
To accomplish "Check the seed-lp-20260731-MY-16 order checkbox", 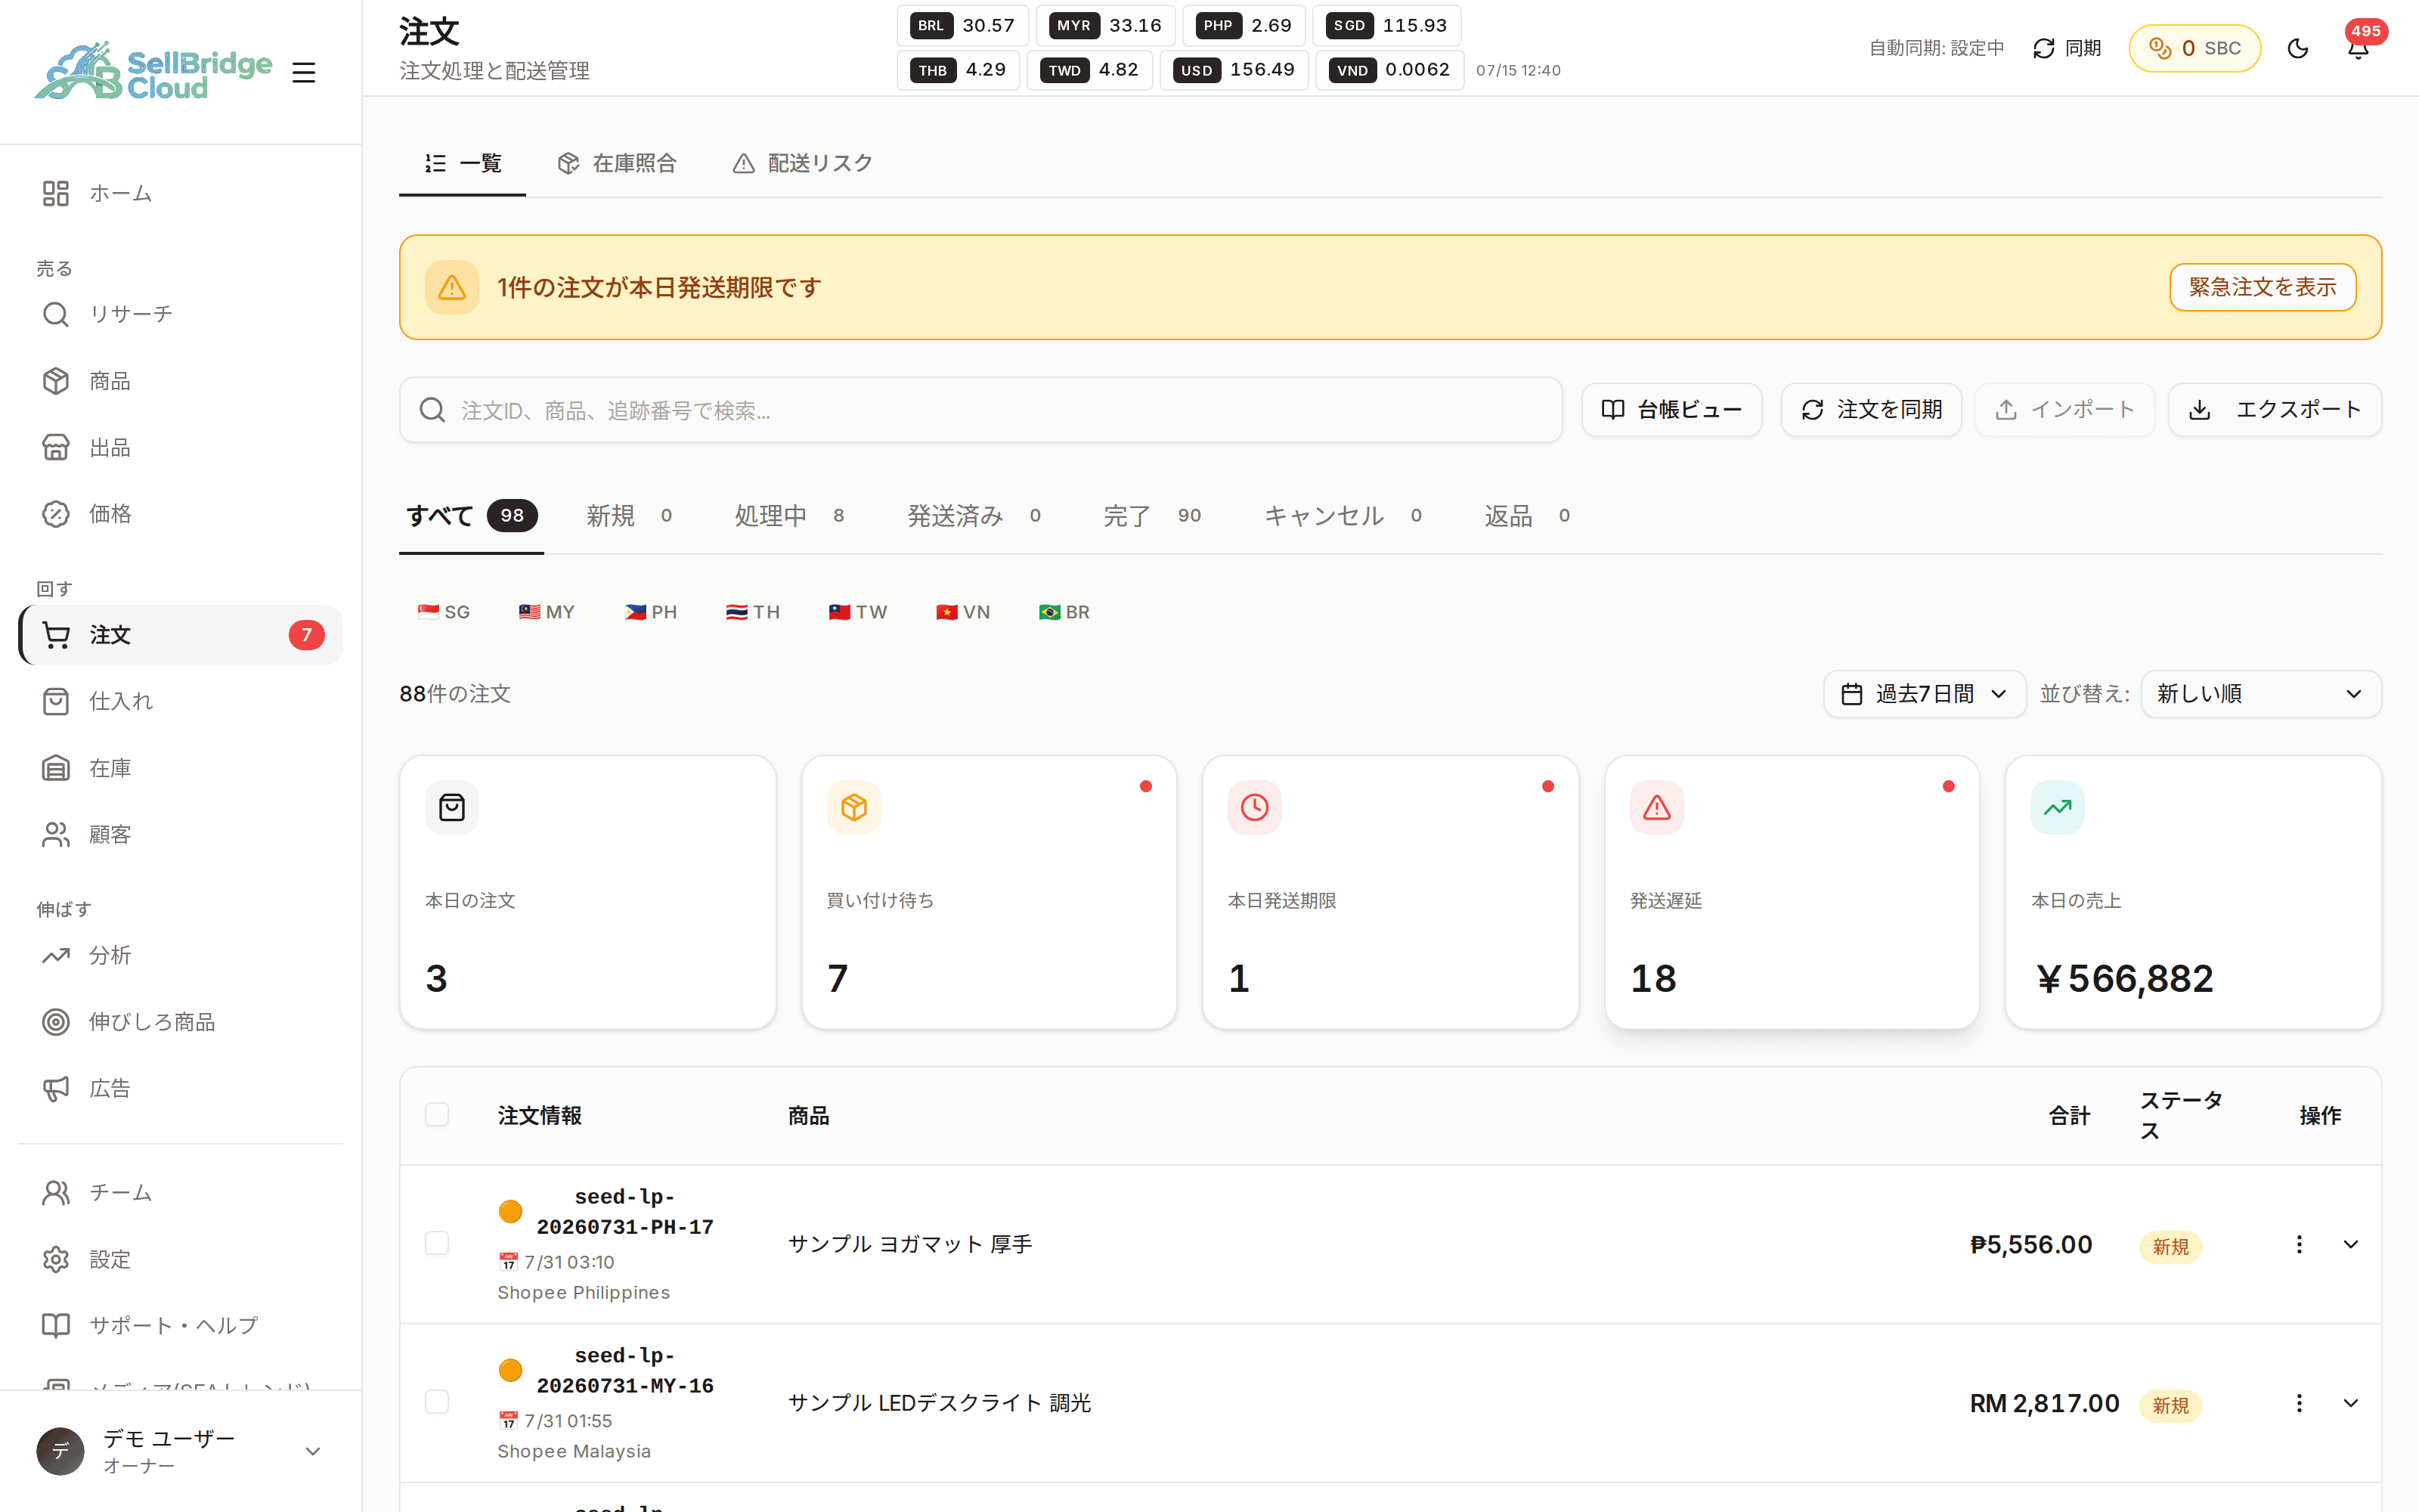I will tap(437, 1402).
